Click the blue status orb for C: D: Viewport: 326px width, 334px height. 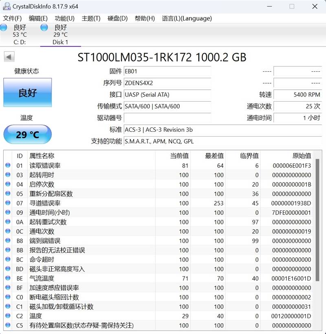point(3,27)
